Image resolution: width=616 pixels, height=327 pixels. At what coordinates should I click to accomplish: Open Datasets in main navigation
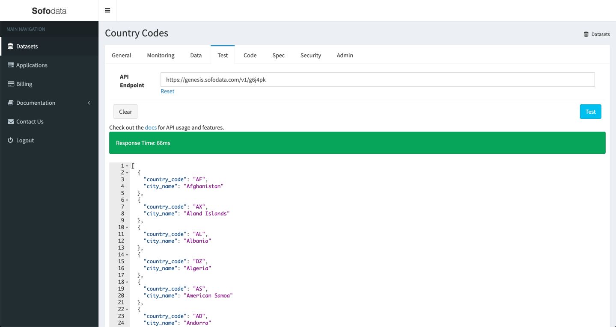pos(49,46)
